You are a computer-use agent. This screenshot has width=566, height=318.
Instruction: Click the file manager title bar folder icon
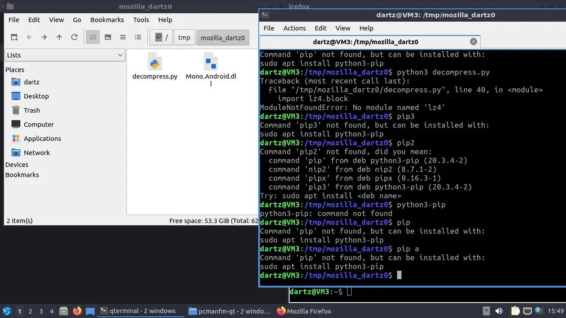click(10, 7)
